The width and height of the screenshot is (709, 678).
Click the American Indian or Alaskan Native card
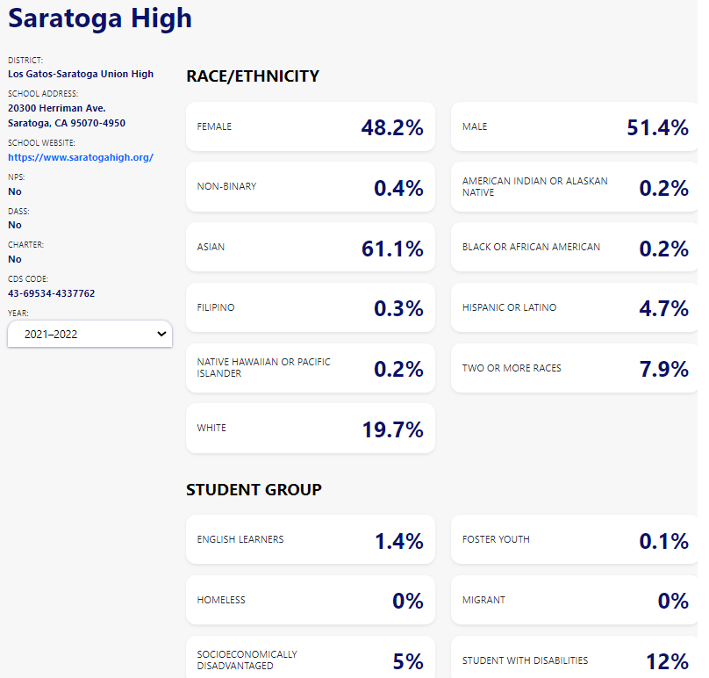(575, 187)
